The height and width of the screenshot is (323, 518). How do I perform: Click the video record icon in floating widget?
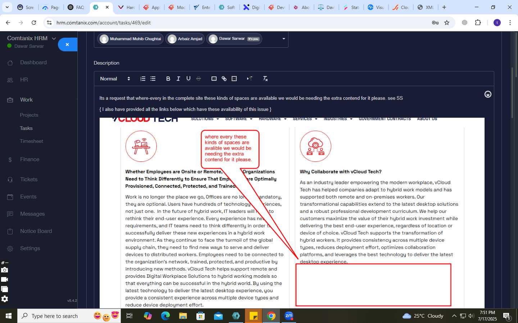(4, 280)
